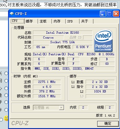
Task: Click the 主频 2275.1 MHz field
Action: pos(47,82)
